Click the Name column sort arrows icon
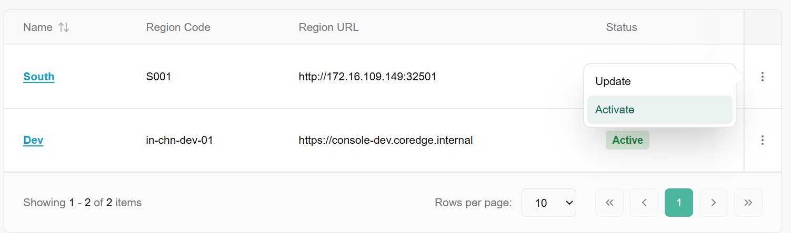 64,28
